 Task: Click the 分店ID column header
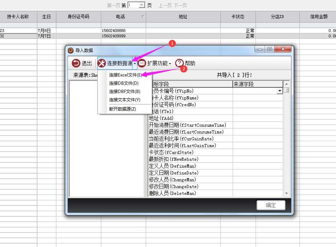pyautogui.click(x=277, y=17)
